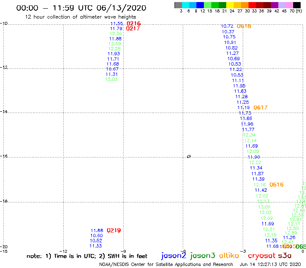Select the wave height value 10.75
The width and height of the screenshot is (306, 268).
229,37
